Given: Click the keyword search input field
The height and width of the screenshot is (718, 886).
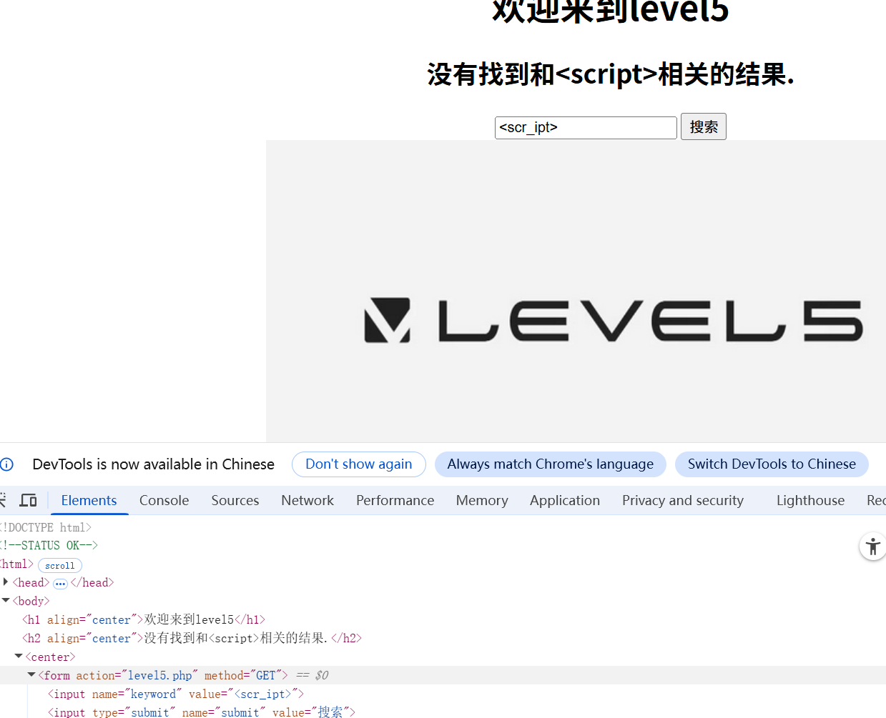Looking at the screenshot, I should (x=586, y=128).
